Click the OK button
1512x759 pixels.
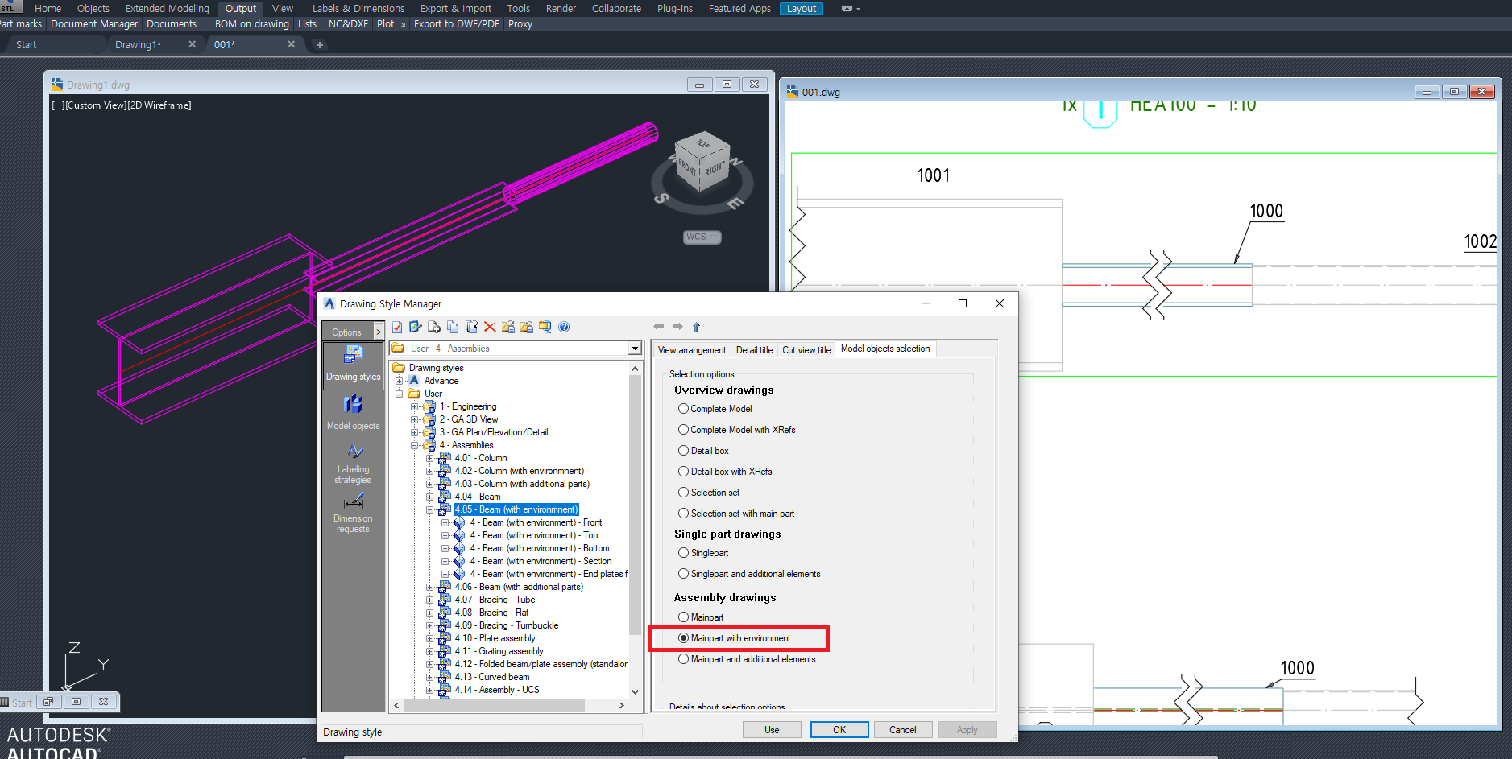click(839, 730)
